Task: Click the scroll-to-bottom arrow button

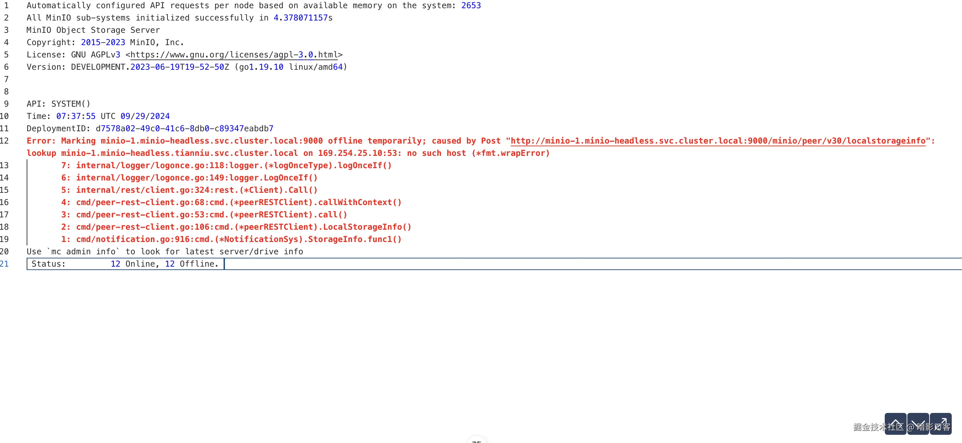Action: pos(918,424)
